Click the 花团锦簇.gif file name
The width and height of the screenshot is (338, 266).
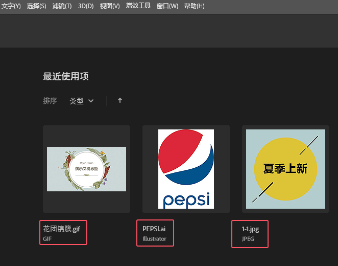point(62,229)
